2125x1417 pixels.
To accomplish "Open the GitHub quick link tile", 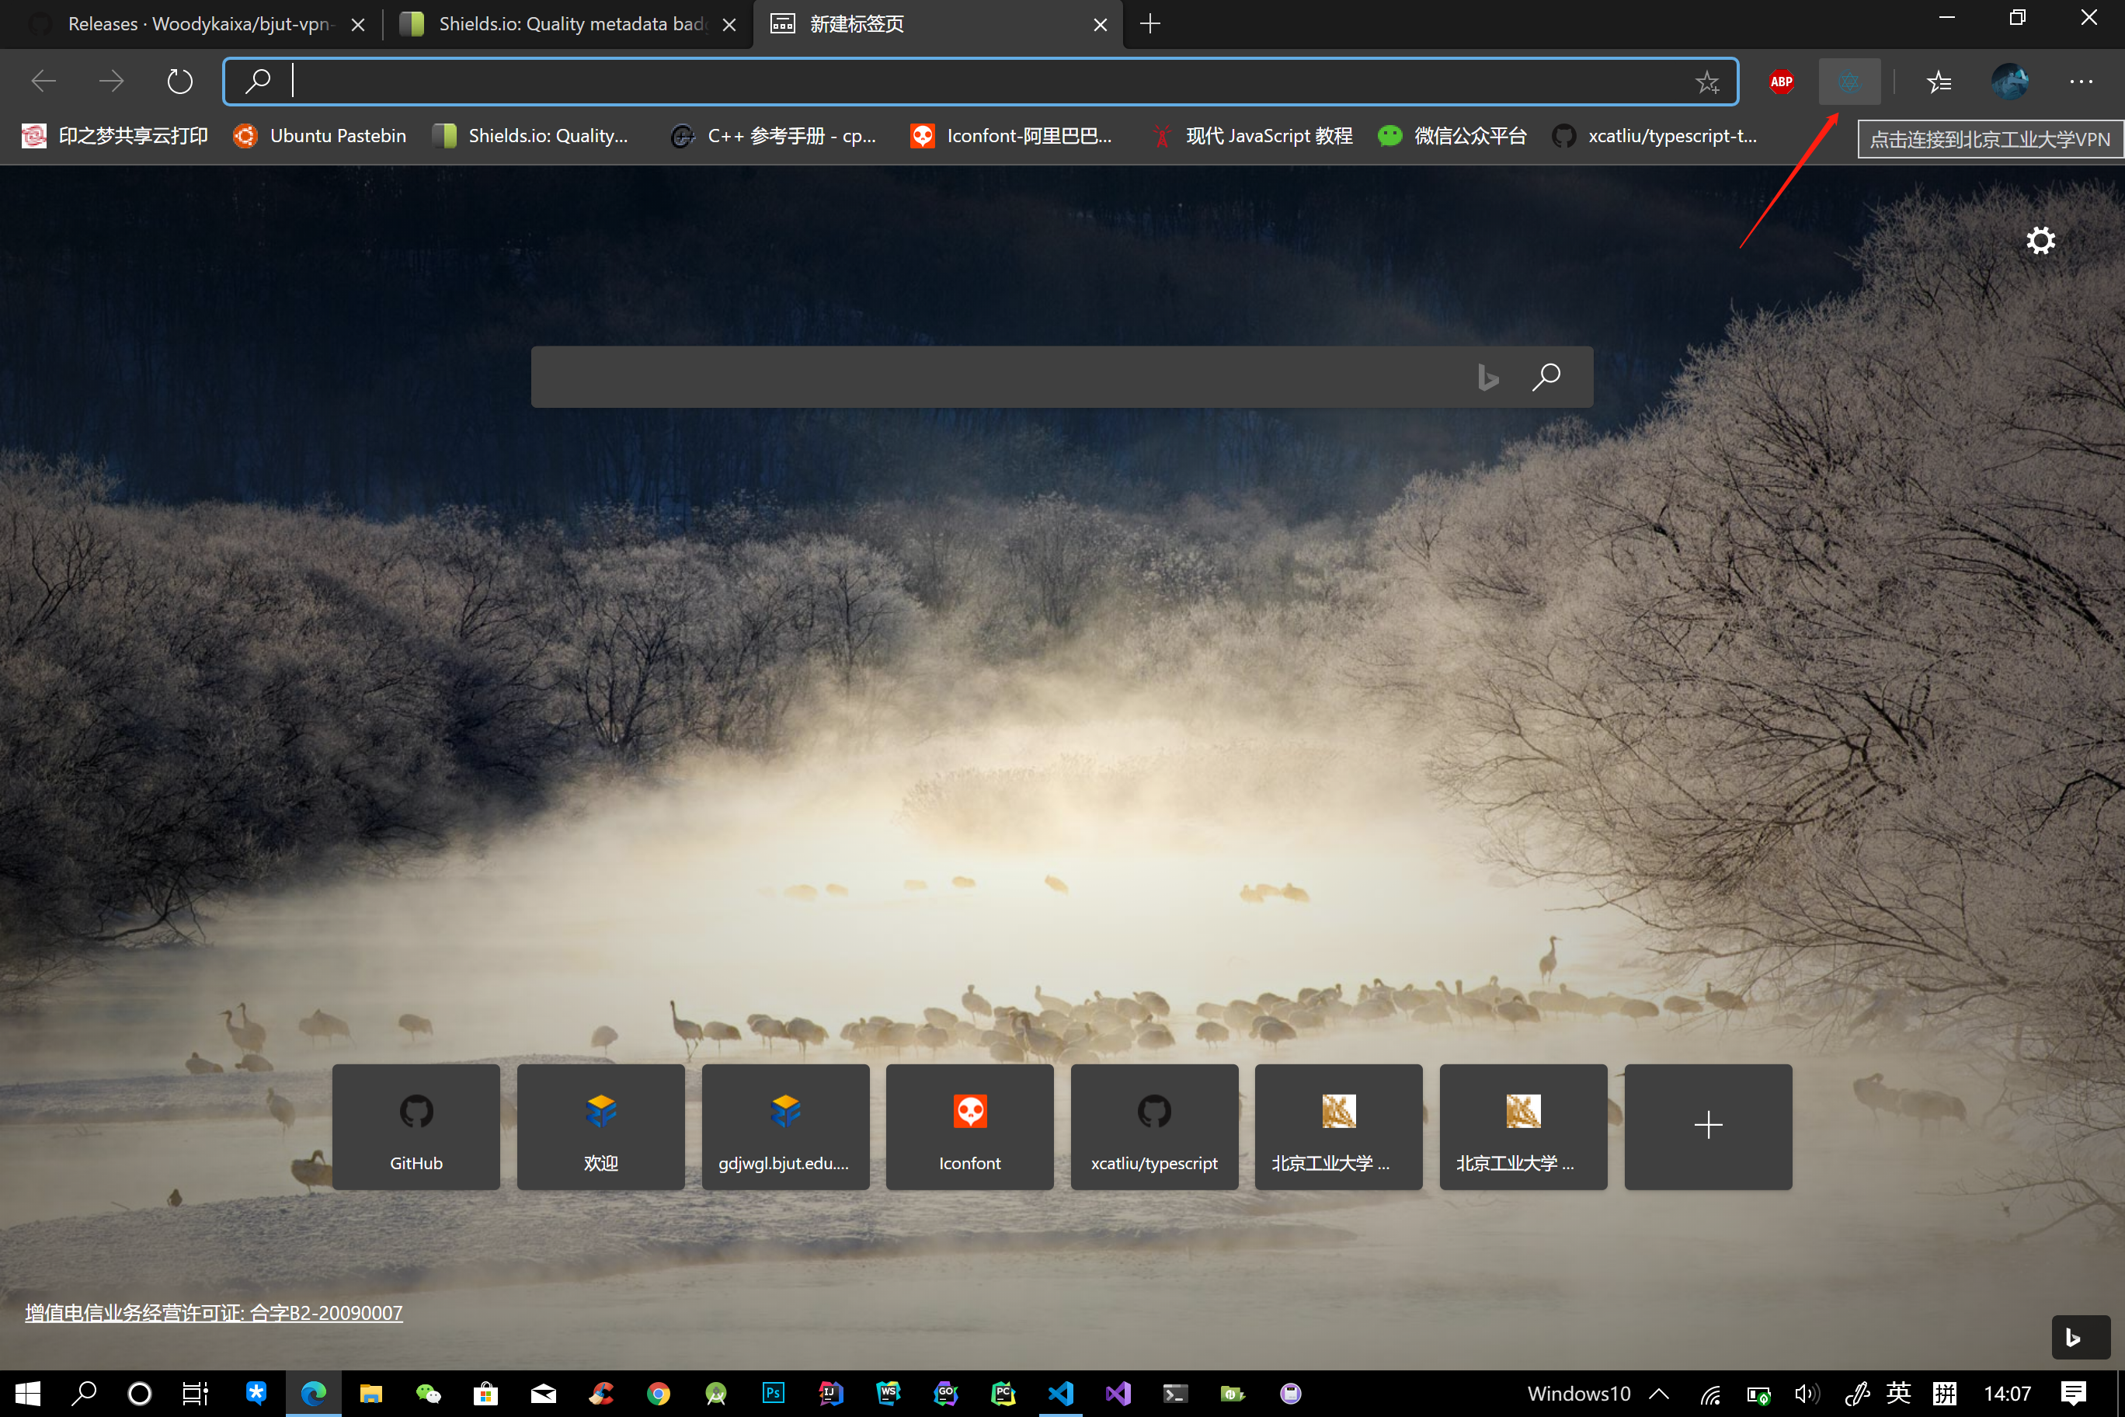I will [x=416, y=1126].
